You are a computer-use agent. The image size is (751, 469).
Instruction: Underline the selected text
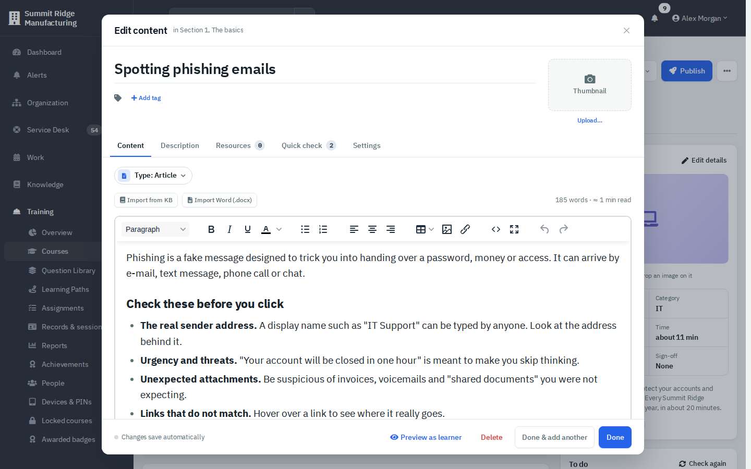[248, 229]
